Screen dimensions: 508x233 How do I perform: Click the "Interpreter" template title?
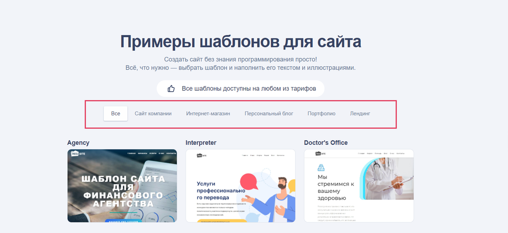201,143
